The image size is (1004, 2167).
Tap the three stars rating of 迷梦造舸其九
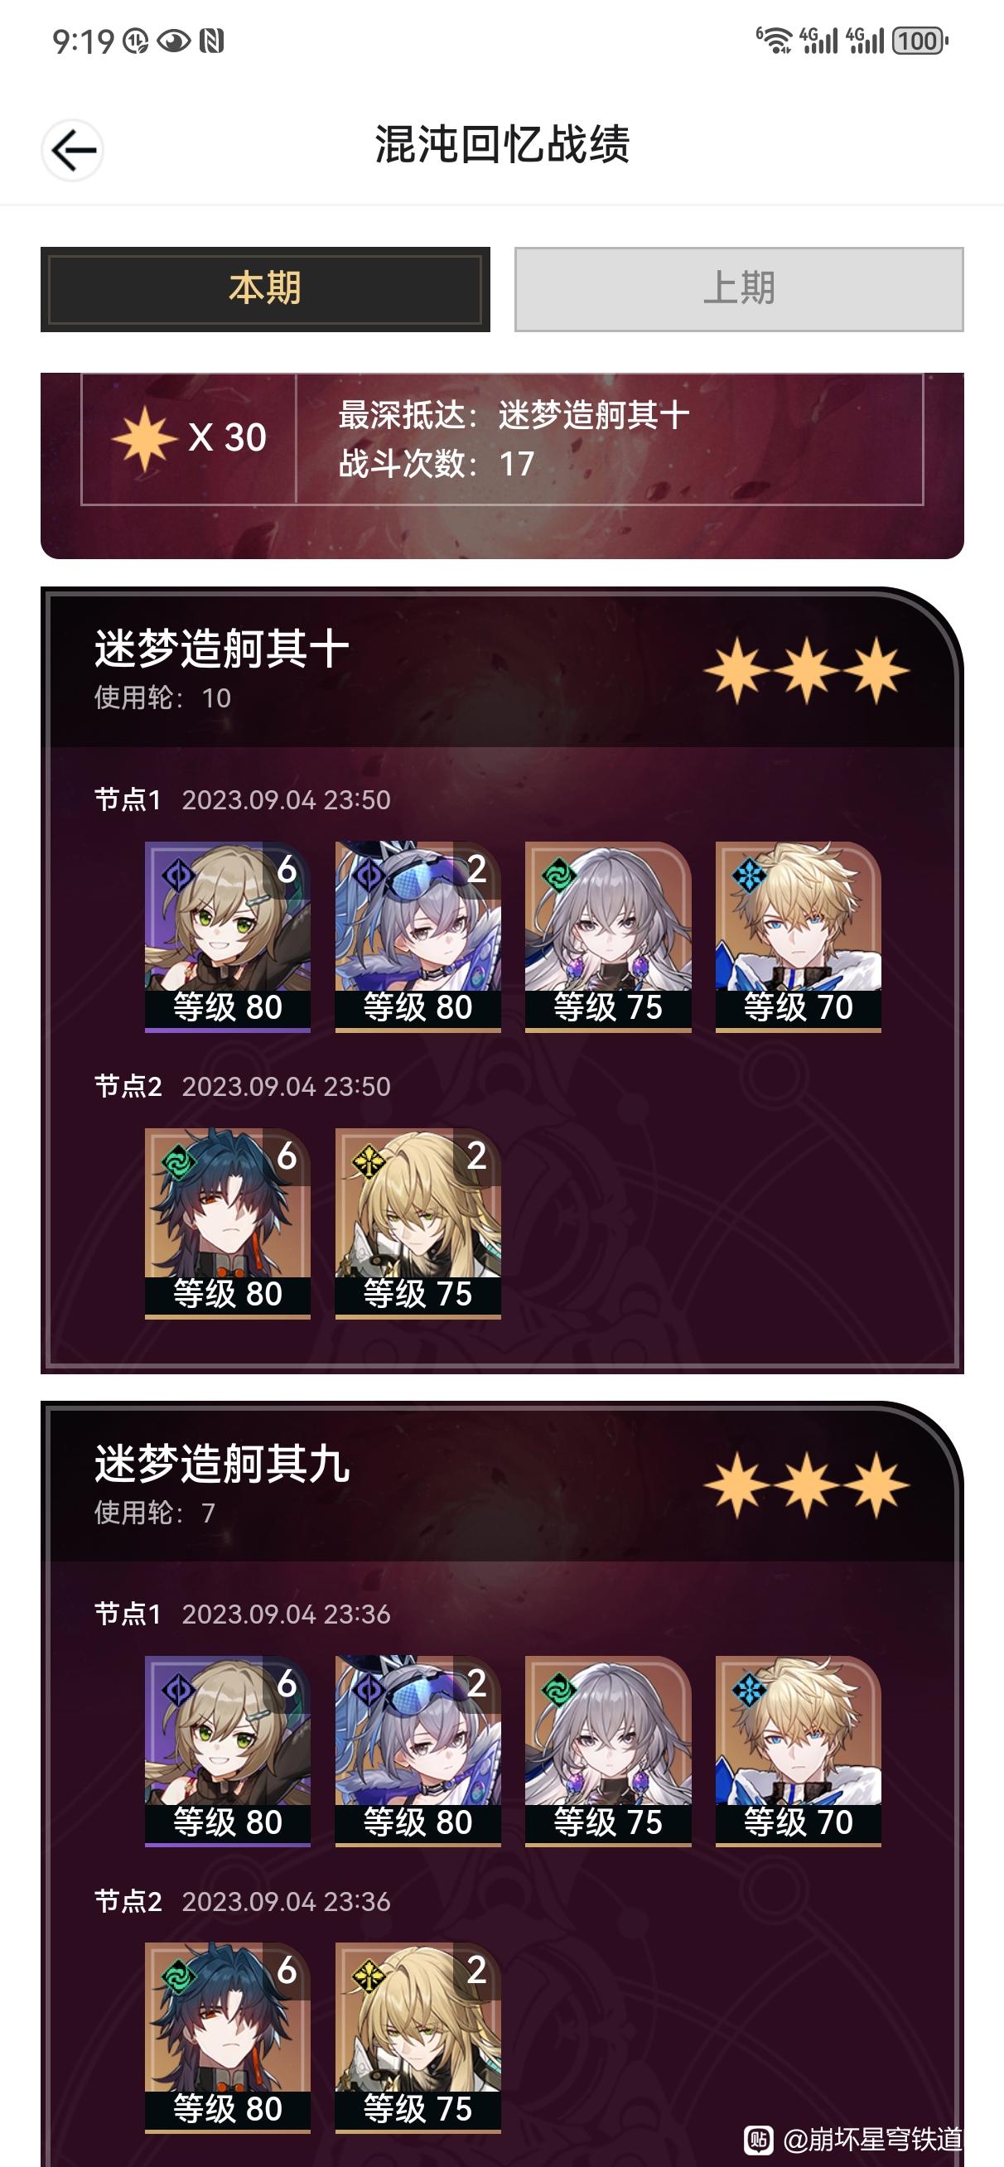tap(806, 1484)
